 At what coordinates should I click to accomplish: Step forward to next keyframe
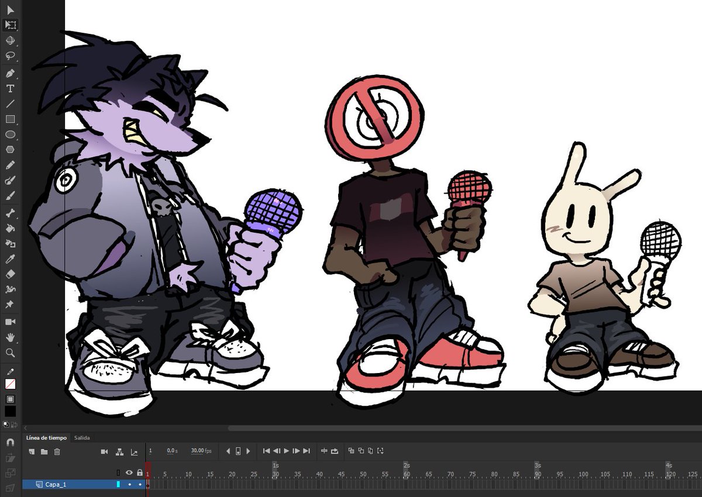click(248, 451)
